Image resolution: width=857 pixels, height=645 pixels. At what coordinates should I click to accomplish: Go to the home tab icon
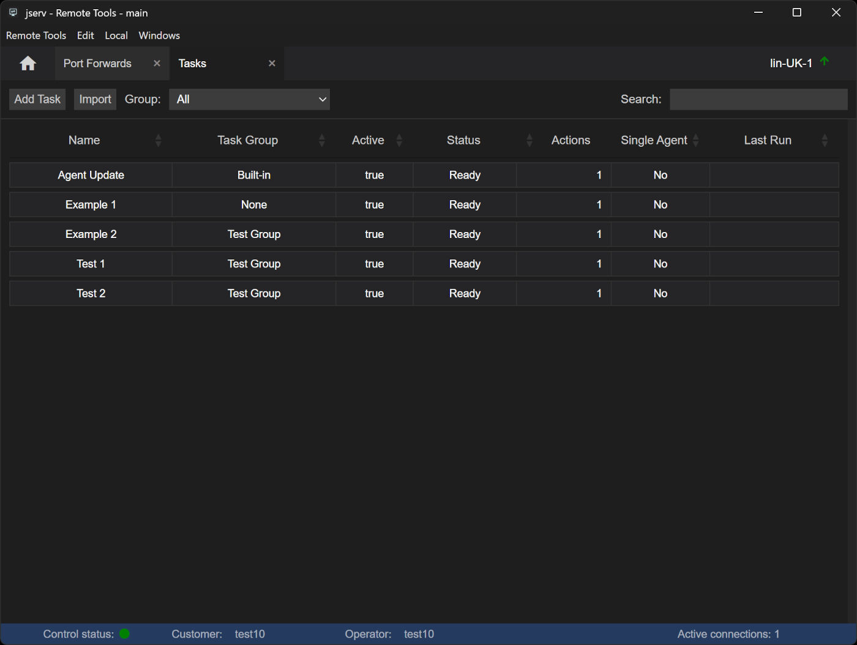pyautogui.click(x=28, y=64)
